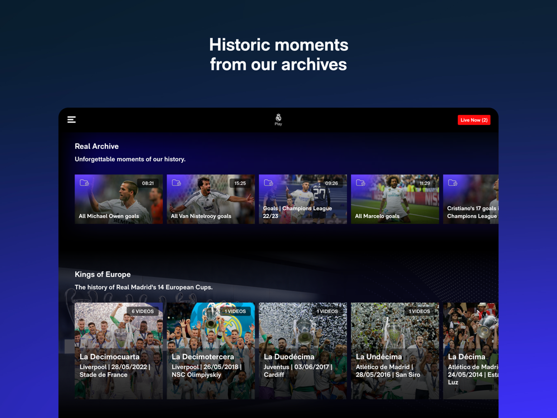This screenshot has width=557, height=418.
Task: Open the La Decimotercera collection card
Action: point(211,351)
